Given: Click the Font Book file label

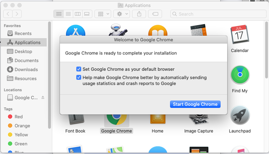Looking at the screenshot, I should click(x=75, y=131).
